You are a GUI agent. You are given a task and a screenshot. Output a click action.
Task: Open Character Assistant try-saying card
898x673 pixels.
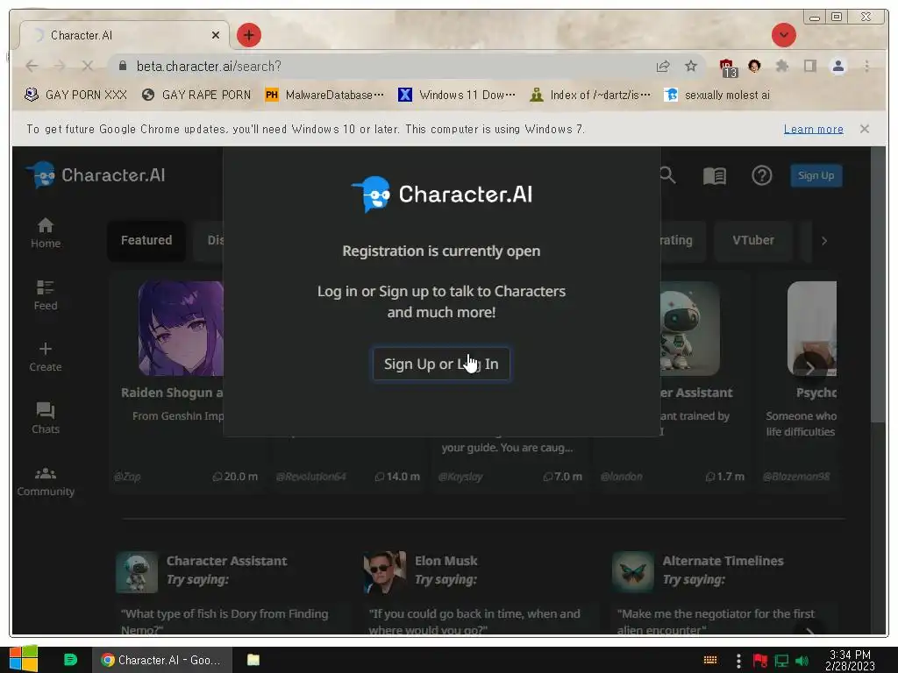(x=231, y=592)
